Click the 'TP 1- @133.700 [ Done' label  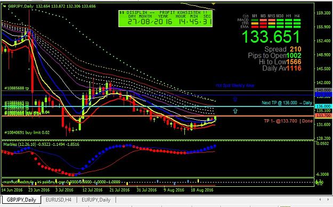tap(288, 121)
